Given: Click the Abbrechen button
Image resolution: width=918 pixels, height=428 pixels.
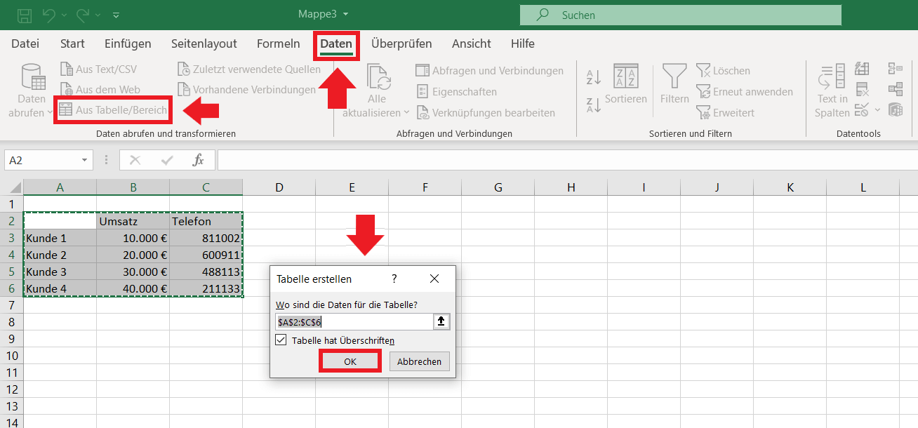Looking at the screenshot, I should tap(419, 361).
